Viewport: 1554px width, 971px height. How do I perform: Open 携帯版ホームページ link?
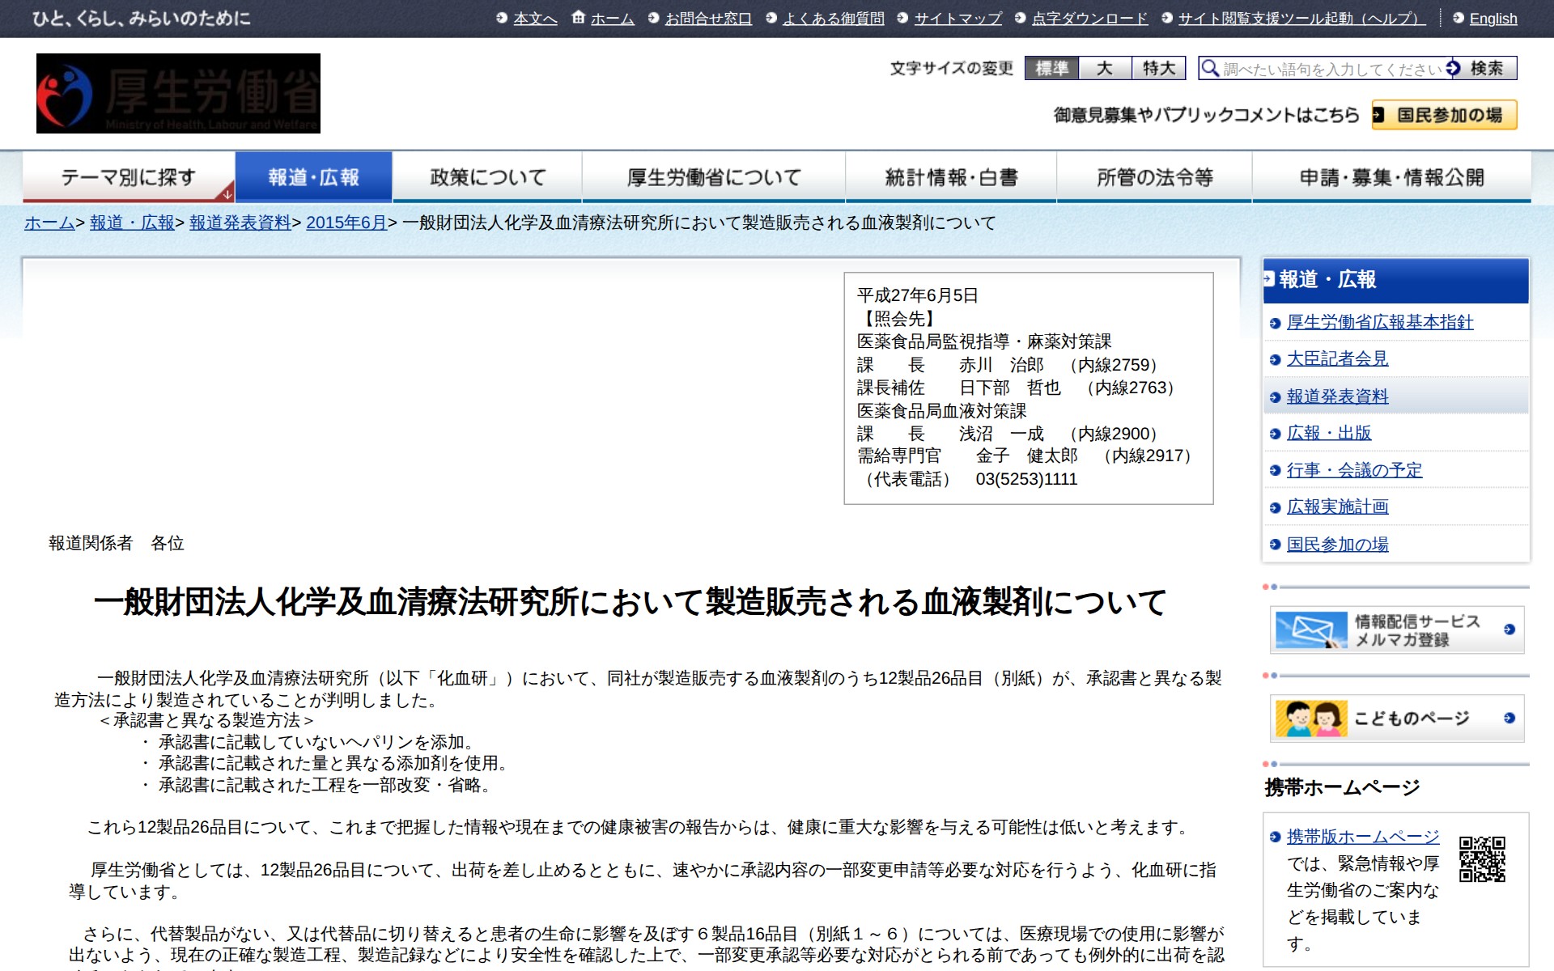click(x=1362, y=837)
